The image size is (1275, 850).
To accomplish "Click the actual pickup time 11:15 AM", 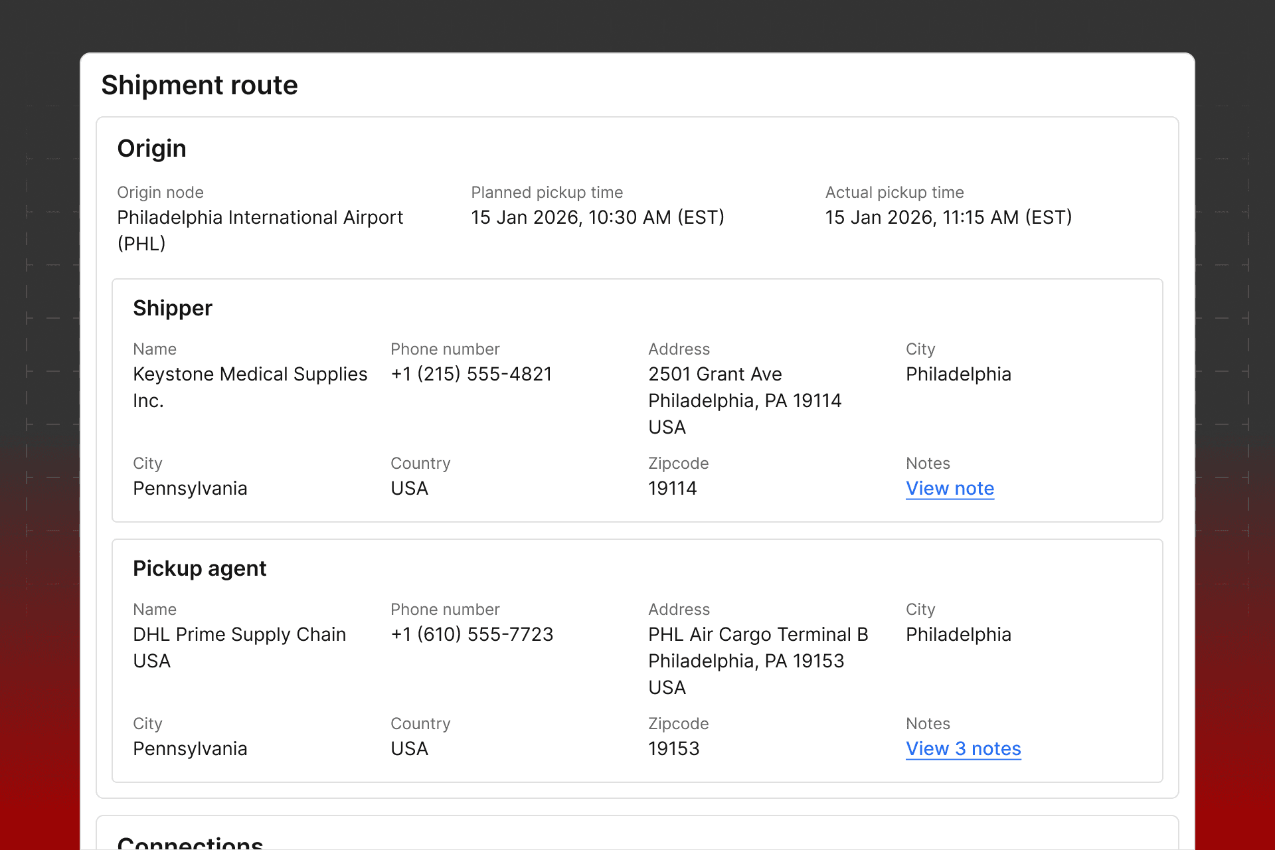I will pos(948,218).
